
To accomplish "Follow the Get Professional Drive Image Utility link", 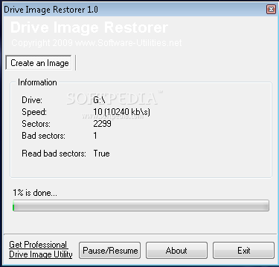I will point(41,249).
